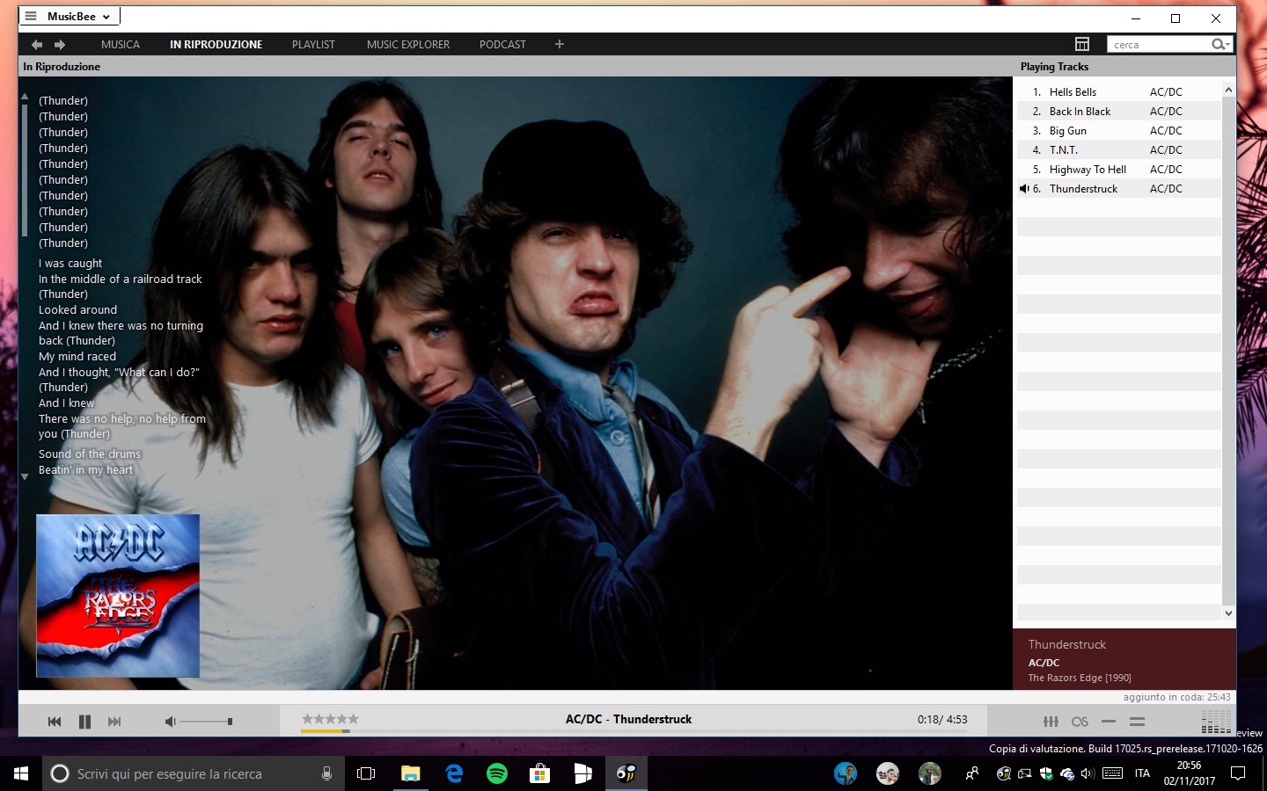
Task: Select Back In Black track
Action: coord(1119,111)
